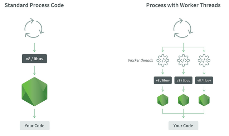
Task: Click the arrow below left event loop icon
Action: click(34, 47)
